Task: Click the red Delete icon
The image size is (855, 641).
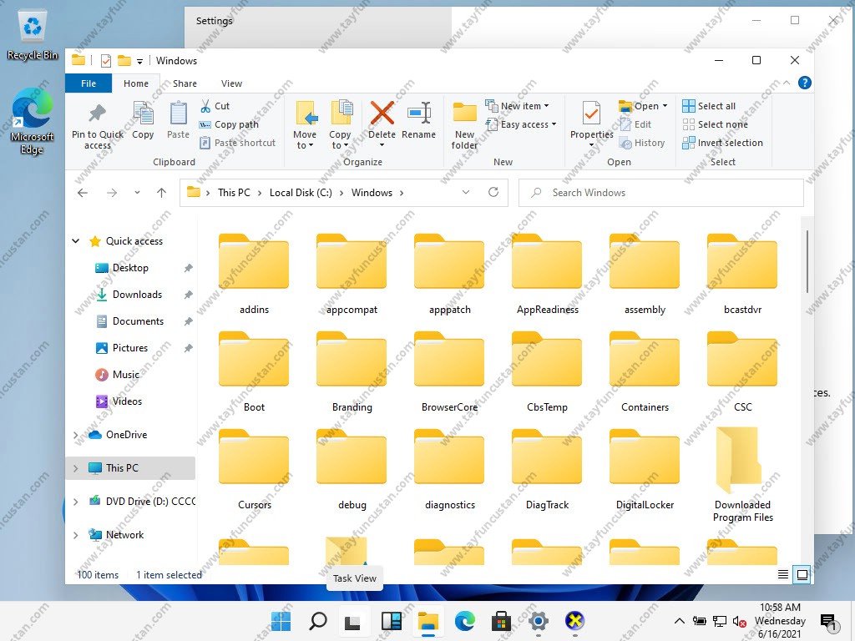Action: (x=382, y=113)
